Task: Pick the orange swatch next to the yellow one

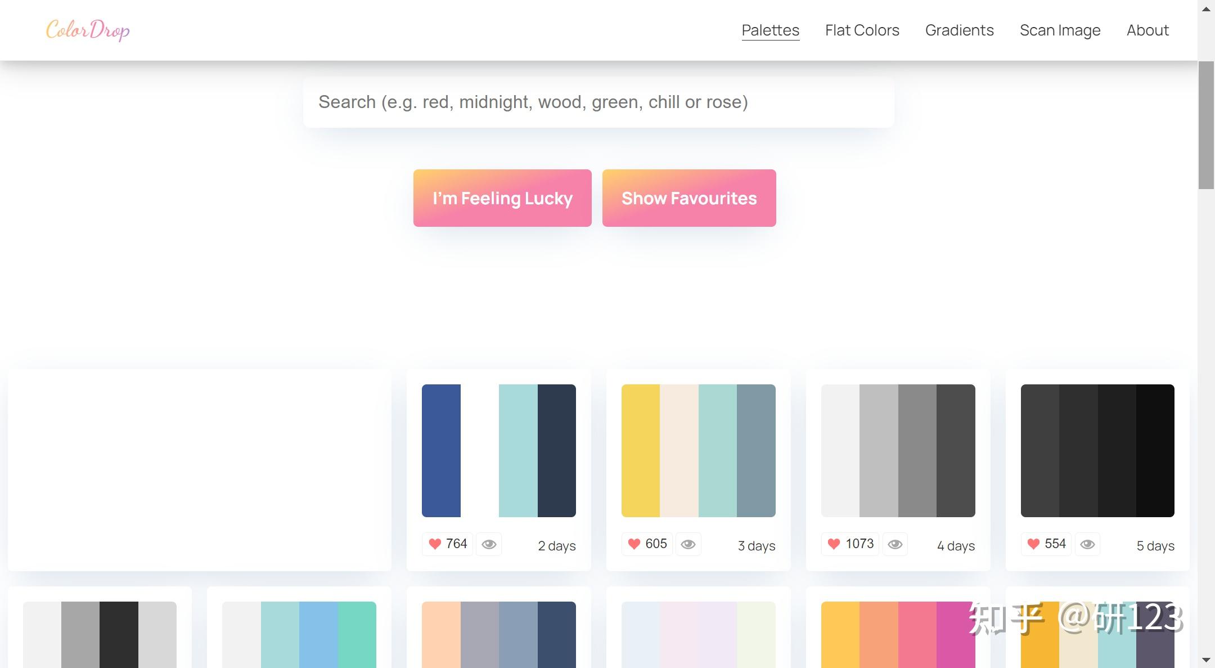Action: [x=879, y=635]
